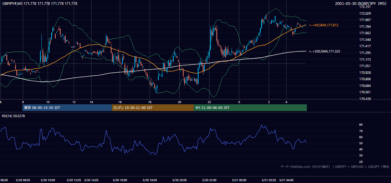The height and width of the screenshot is (183, 391).
Task: Click price axis value 170.928
Action: 365,73
